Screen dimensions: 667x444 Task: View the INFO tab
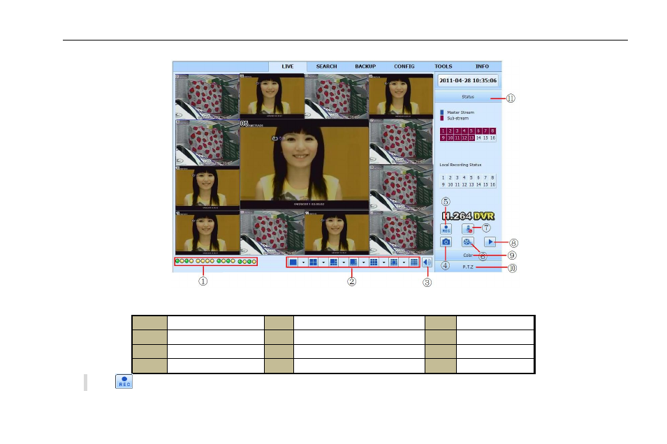(482, 66)
